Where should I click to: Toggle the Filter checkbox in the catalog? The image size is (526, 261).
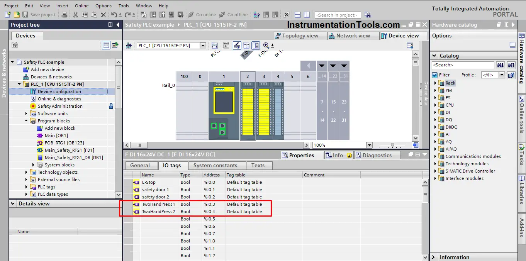point(435,75)
